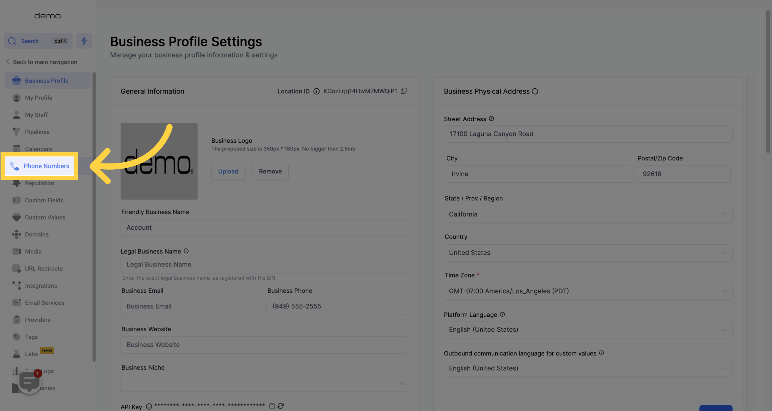Open the Outbound communication language dropdown
772x411 pixels.
pos(588,368)
